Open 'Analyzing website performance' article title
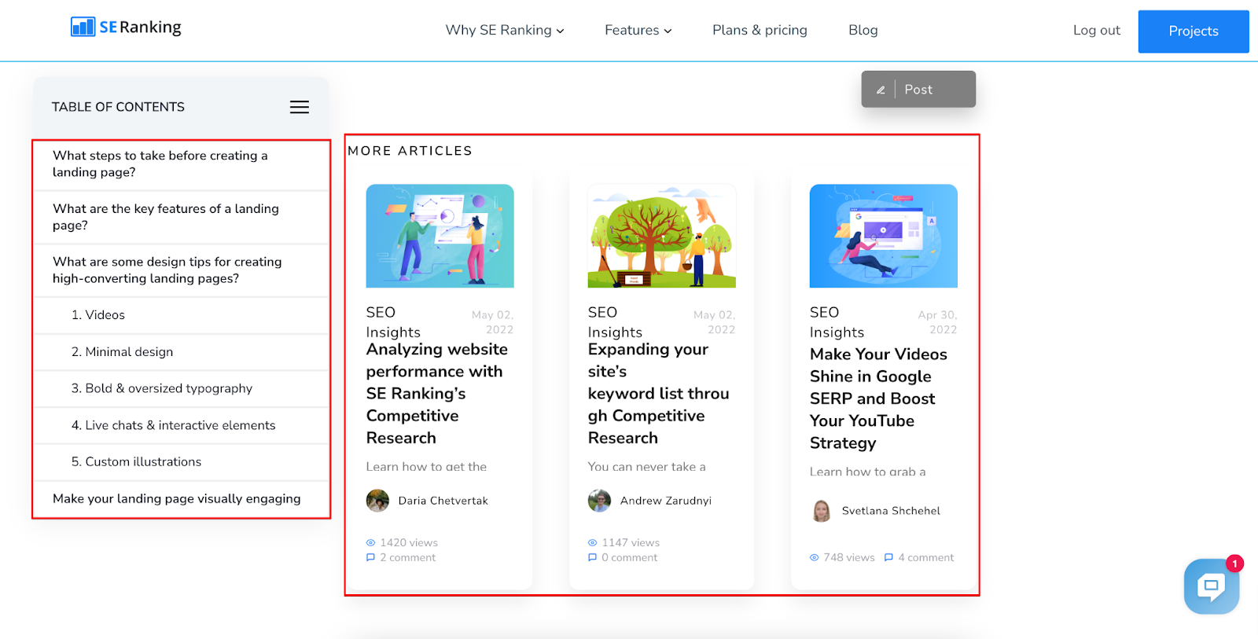Image resolution: width=1258 pixels, height=639 pixels. tap(437, 394)
